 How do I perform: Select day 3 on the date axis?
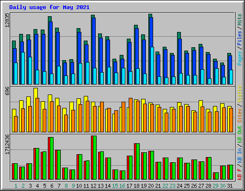click(30, 186)
